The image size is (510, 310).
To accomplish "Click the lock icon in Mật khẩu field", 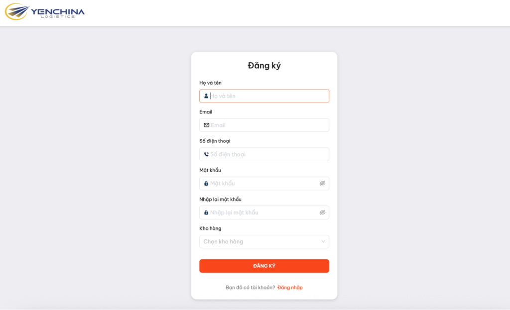I will click(x=206, y=184).
